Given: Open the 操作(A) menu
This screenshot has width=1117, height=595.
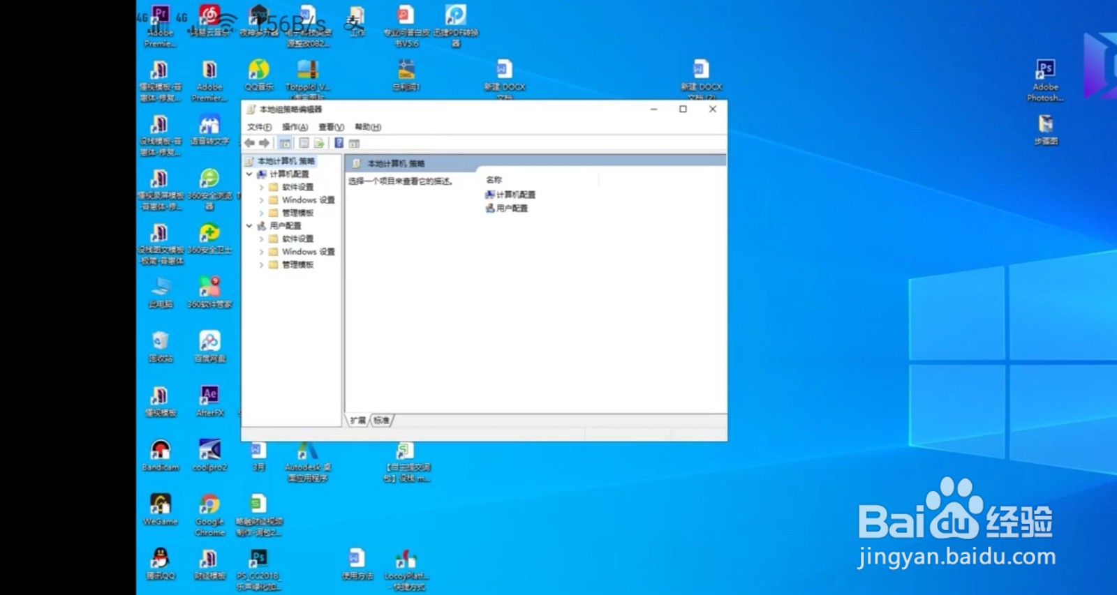Looking at the screenshot, I should click(295, 127).
